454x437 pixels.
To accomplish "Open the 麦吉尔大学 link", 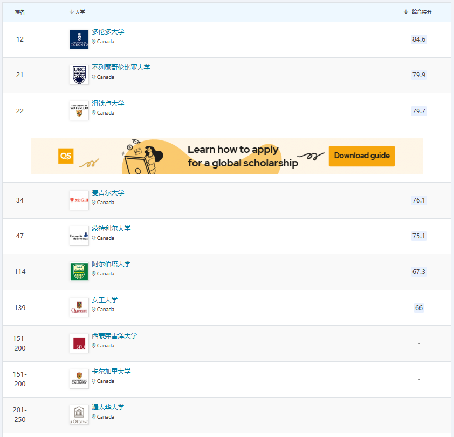I will tap(108, 192).
